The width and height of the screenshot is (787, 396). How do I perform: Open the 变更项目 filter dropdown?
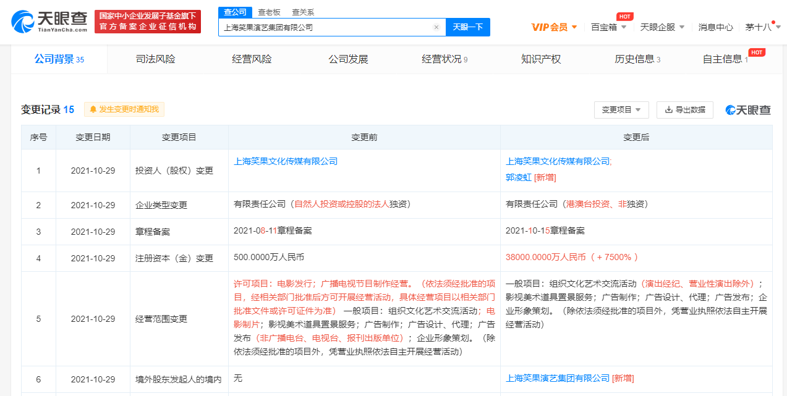pos(621,110)
